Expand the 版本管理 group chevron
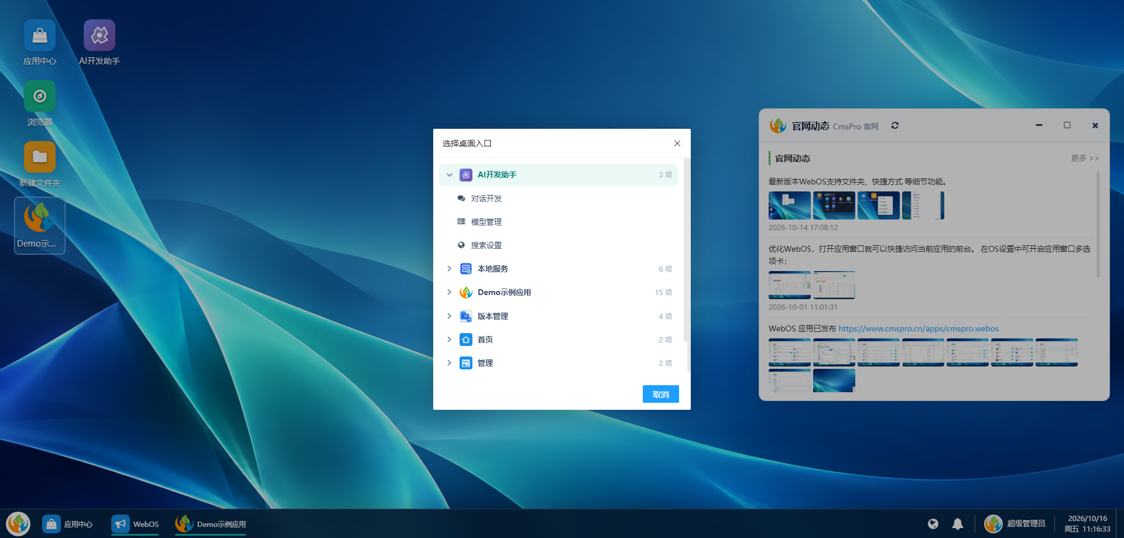This screenshot has height=538, width=1124. click(x=450, y=316)
